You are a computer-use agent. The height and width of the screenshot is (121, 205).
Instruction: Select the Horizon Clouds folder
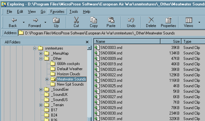[x=69, y=74]
